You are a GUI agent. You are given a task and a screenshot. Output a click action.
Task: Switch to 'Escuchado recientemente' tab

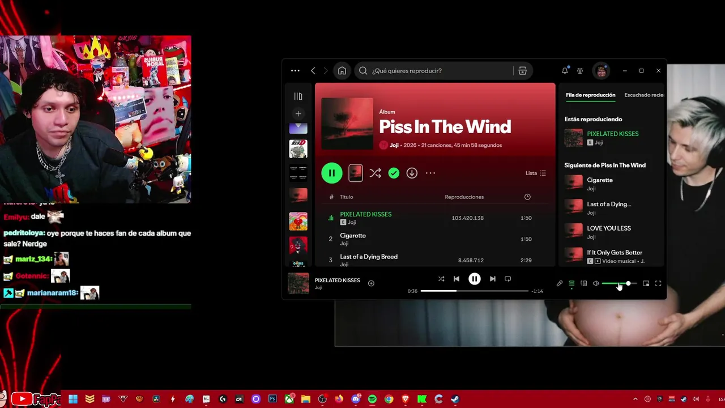pyautogui.click(x=644, y=95)
